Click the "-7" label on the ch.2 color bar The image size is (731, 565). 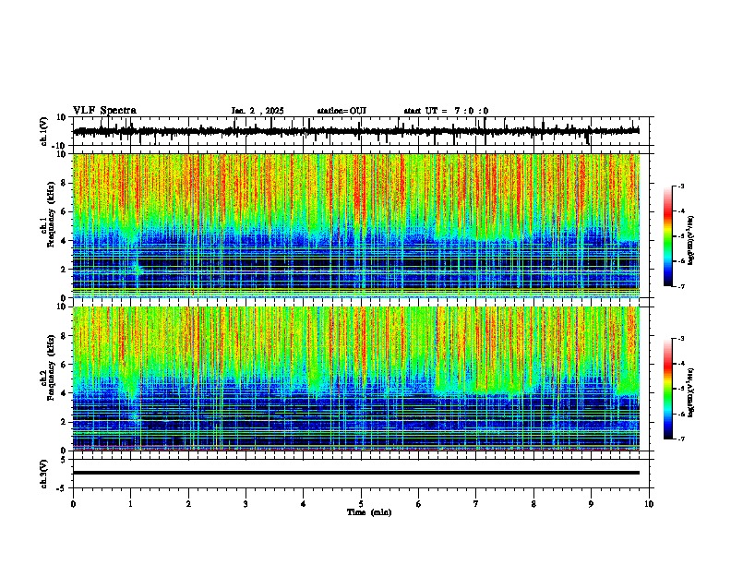coord(681,439)
